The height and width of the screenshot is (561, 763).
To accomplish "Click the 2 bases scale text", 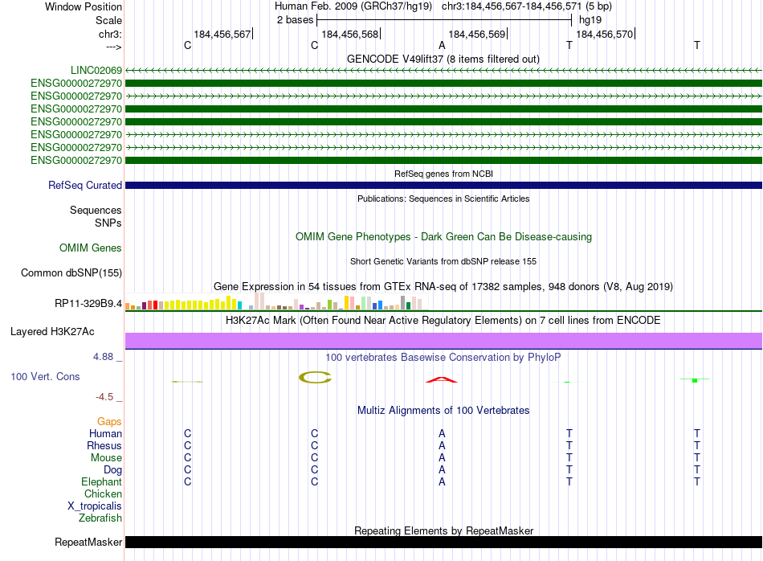I will 296,20.
